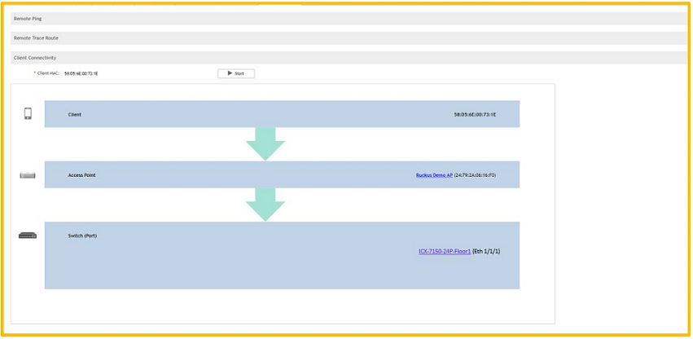Click the mobile phone client icon
The height and width of the screenshot is (339, 693).
tap(28, 114)
